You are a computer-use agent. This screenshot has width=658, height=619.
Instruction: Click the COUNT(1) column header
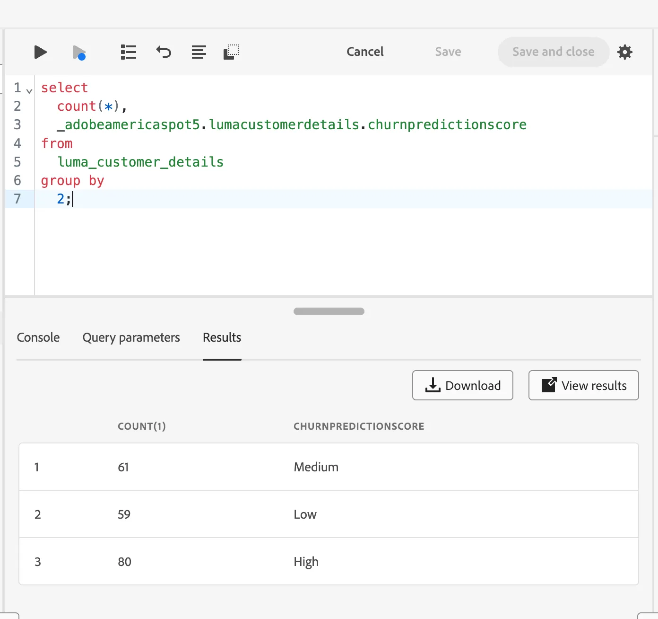tap(142, 426)
